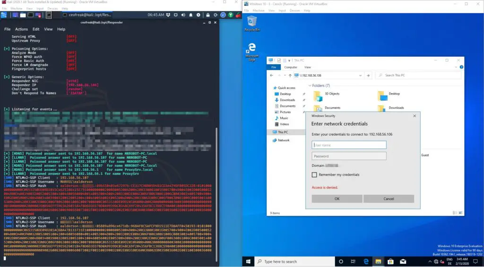Open File menu in Kali terminal
The width and height of the screenshot is (484, 267).
8,29
